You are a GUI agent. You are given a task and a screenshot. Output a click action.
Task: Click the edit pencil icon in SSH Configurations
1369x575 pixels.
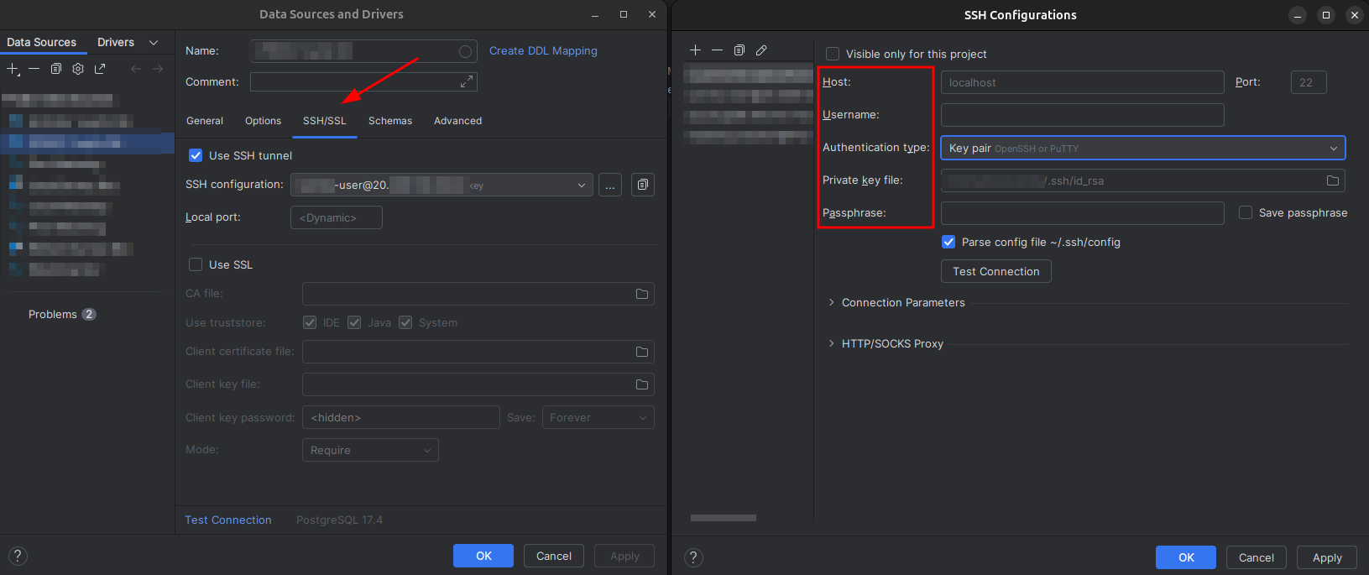[761, 50]
